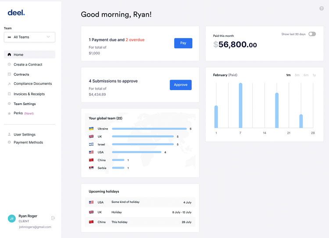The image size is (329, 238).
Task: Click the Create a Contract plus icon
Action: pos(9,64)
